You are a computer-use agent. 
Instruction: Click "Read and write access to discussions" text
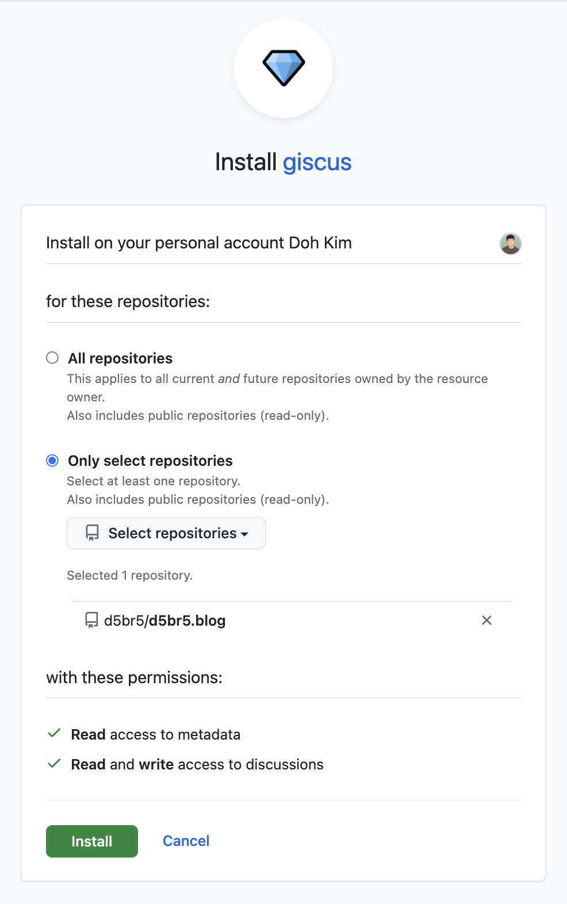[x=197, y=764]
